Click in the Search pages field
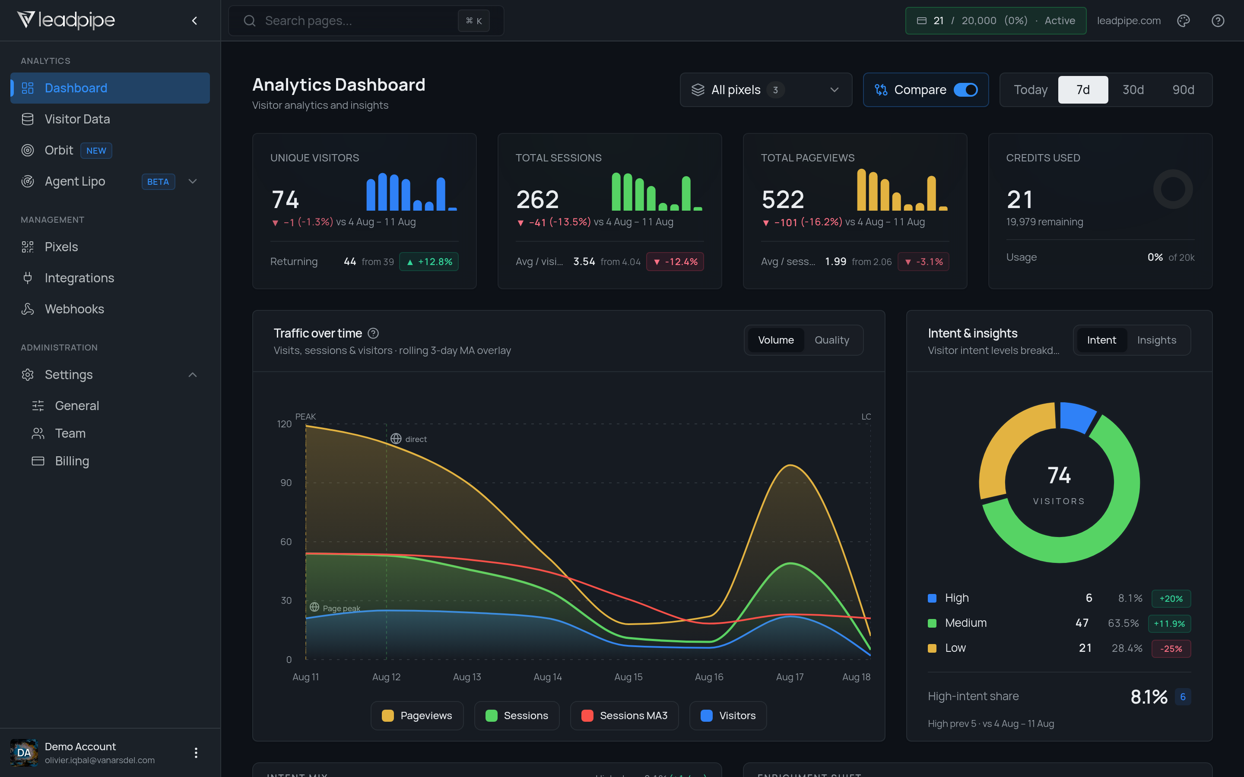Screen dimensions: 1244x777 [366, 21]
